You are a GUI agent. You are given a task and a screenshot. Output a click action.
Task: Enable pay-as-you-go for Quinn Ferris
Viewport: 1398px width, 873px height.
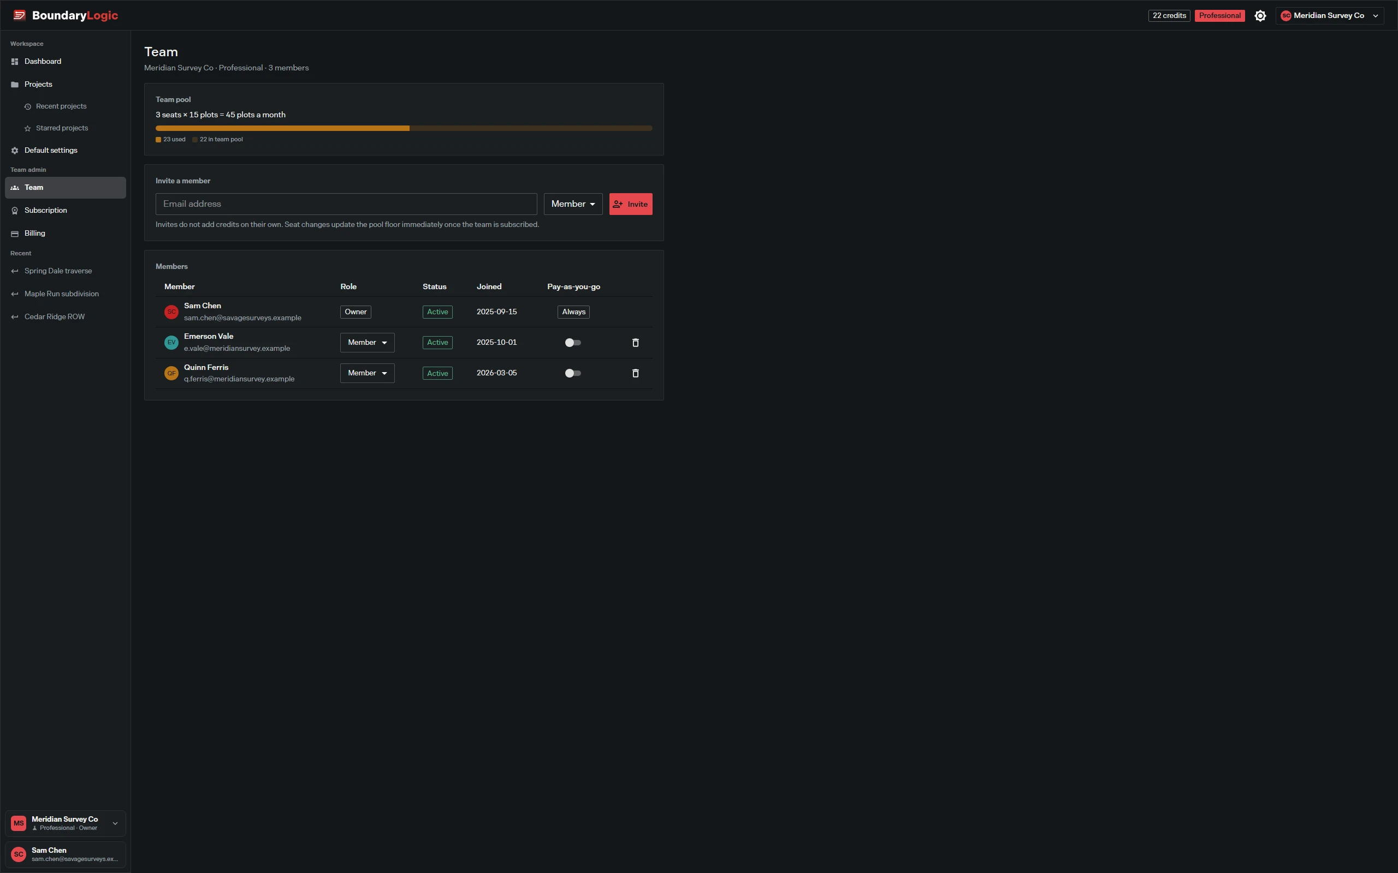coord(572,373)
